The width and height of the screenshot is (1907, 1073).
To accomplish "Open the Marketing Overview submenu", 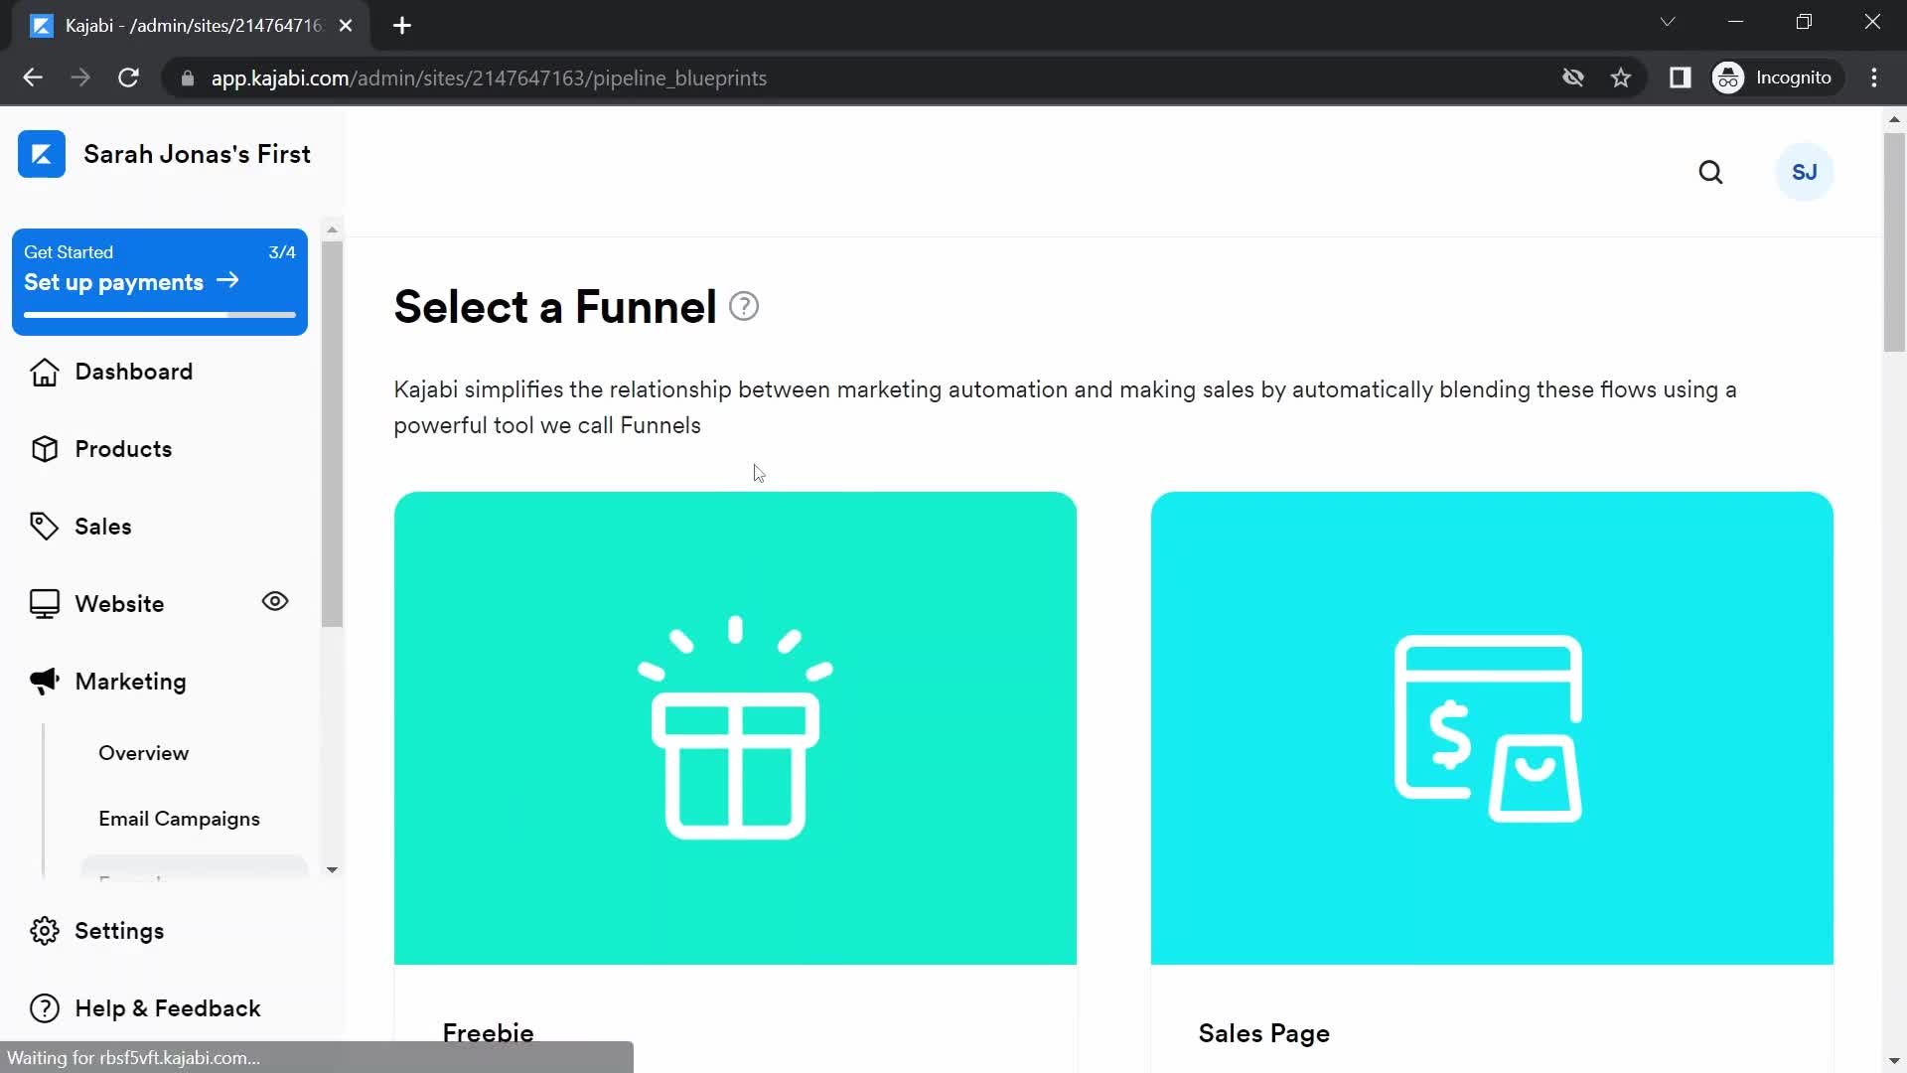I will pos(144,753).
